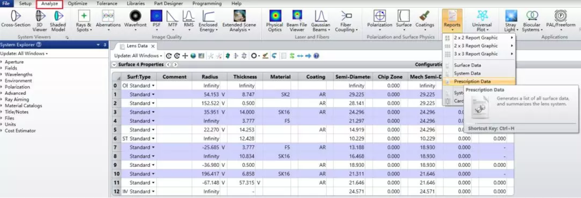
Task: Close the Lens Data tab
Action: click(153, 46)
